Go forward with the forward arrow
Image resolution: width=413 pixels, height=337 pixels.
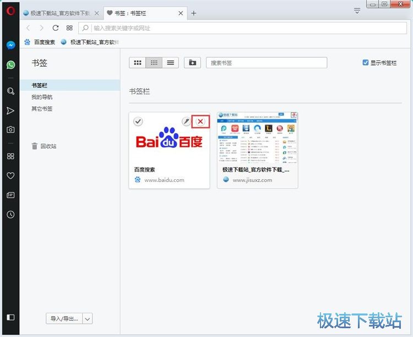pyautogui.click(x=41, y=28)
